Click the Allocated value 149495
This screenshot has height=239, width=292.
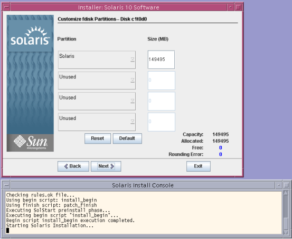coord(221,141)
